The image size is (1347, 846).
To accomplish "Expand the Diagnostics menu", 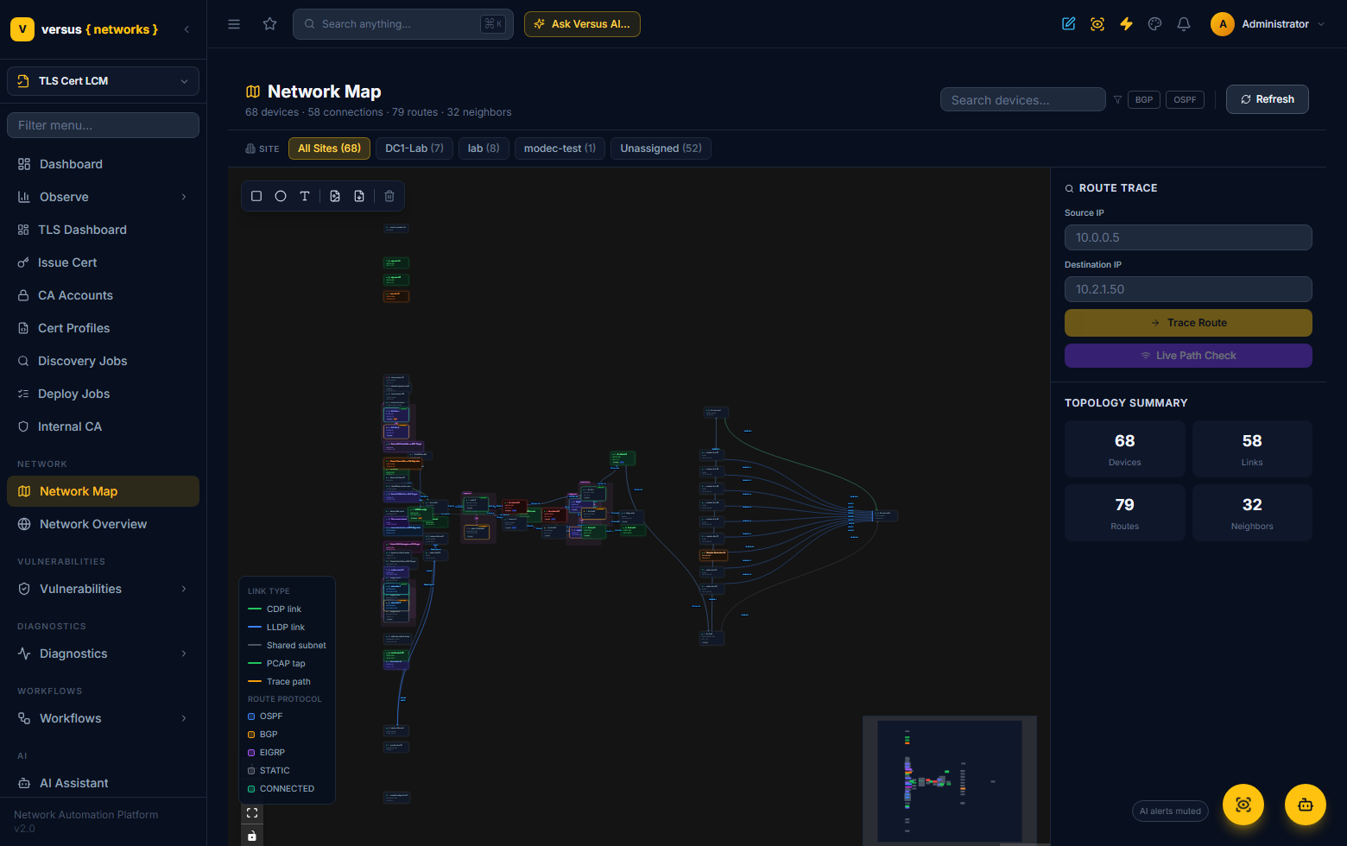I will pos(103,653).
